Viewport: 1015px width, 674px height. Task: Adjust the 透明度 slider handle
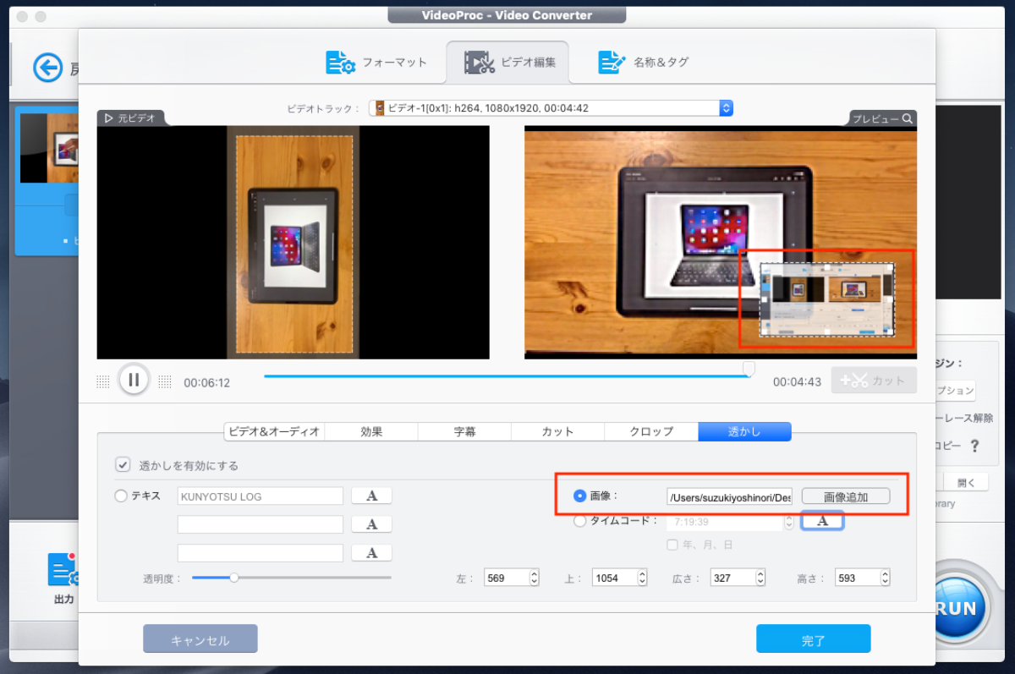click(234, 578)
